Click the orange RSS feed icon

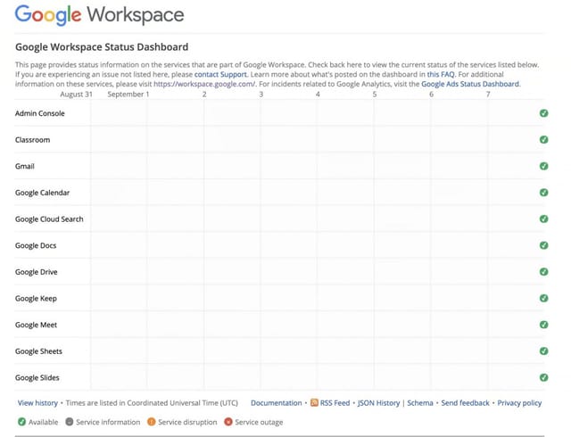click(x=314, y=403)
